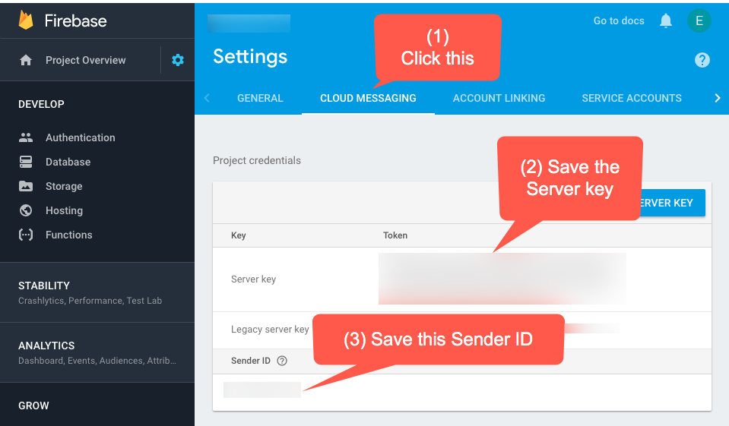Expand the Grow section
Screen dimensions: 729x426
click(x=97, y=405)
